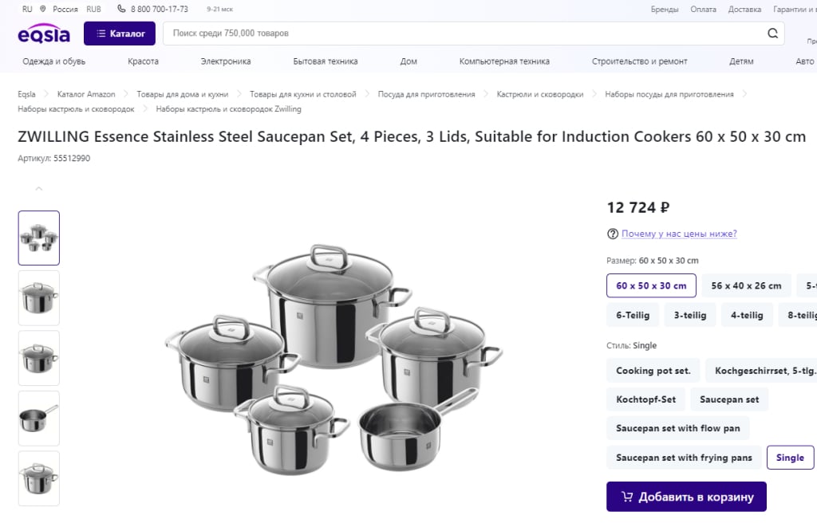The height and width of the screenshot is (523, 817).
Task: Click the Добавить в корзину button
Action: click(x=686, y=497)
